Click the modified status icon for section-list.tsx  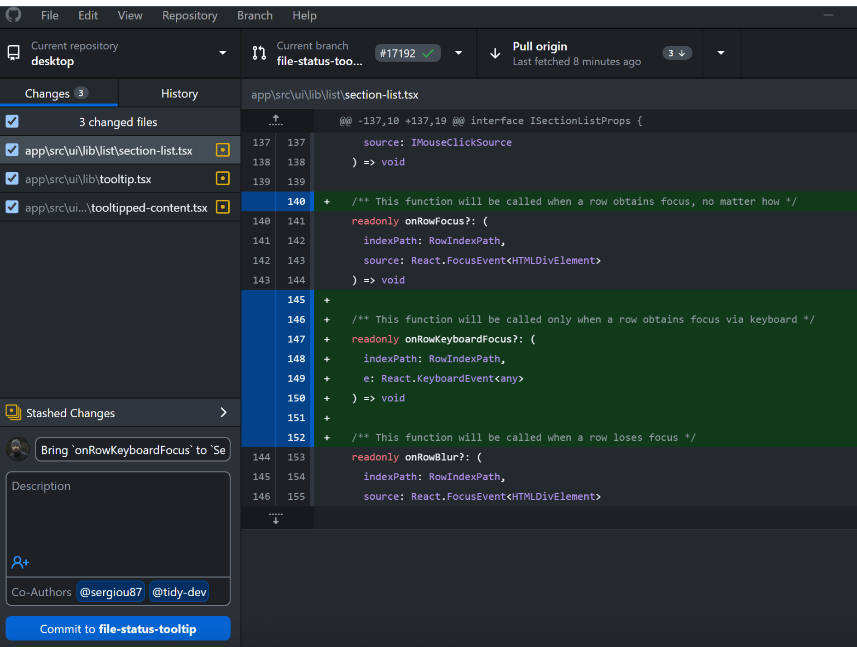[222, 150]
